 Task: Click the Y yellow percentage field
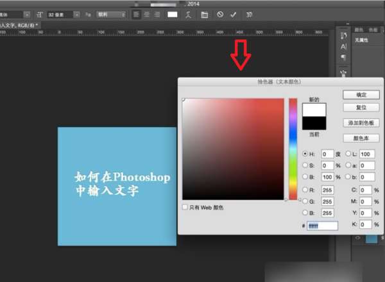click(x=365, y=213)
